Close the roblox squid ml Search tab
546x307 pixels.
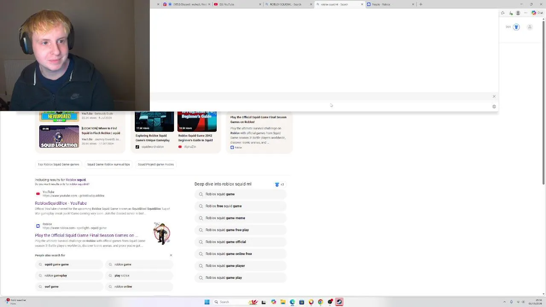pyautogui.click(x=362, y=4)
